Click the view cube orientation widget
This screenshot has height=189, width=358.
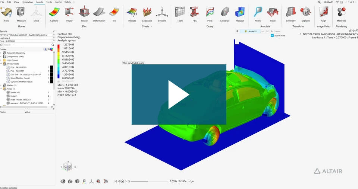67,166
